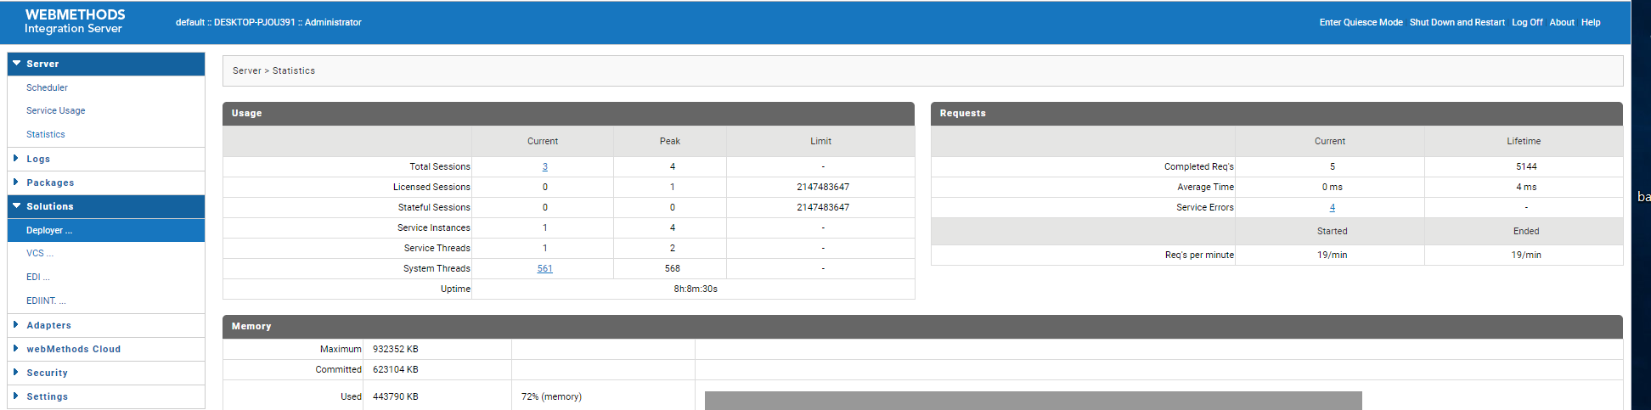Open the Service Usage page

coord(55,110)
